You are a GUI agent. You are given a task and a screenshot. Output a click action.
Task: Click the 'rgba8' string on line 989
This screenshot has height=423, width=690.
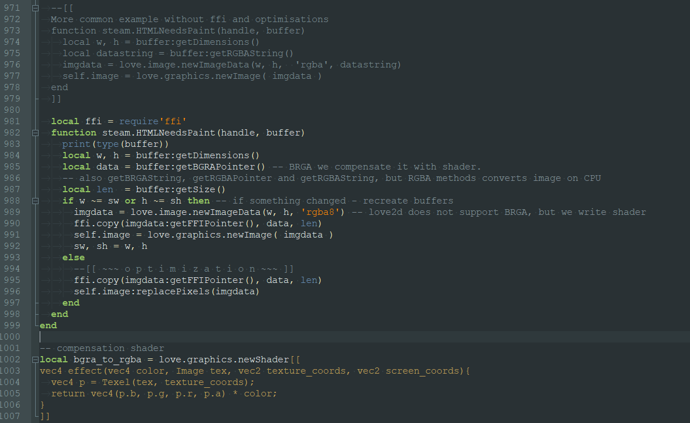322,212
